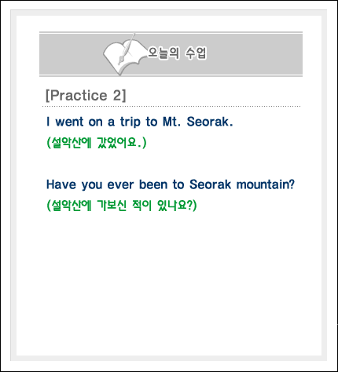338x372 pixels.
Task: Select the "[Practice 2]" heading
Action: click(x=86, y=95)
